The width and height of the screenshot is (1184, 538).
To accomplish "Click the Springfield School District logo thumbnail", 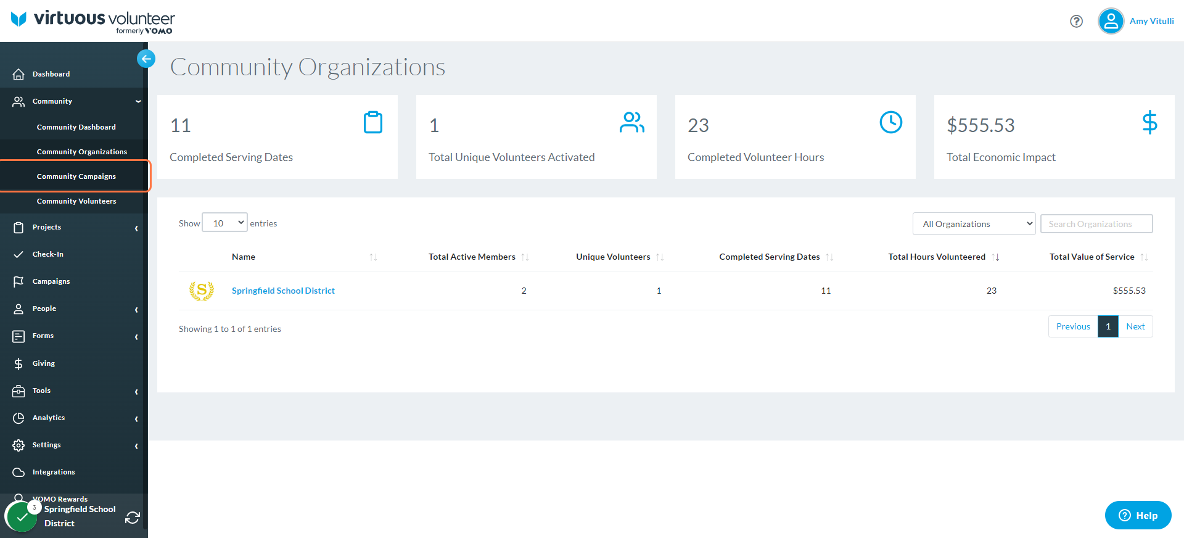I will click(202, 291).
